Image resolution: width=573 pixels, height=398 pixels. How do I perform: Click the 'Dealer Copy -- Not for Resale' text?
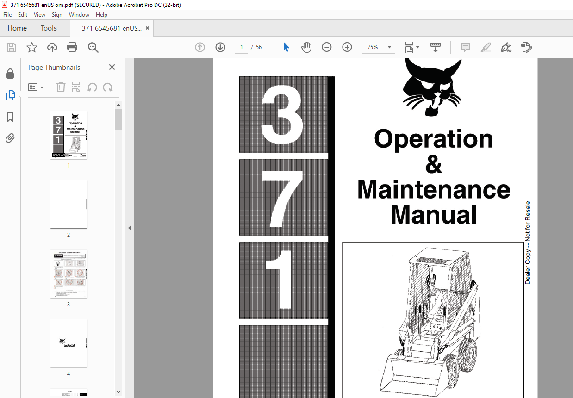[528, 243]
